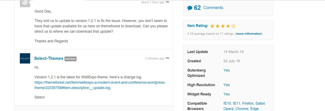Click the '3 minutes ago' timestamp
325x111 pixels.
pos(155,58)
